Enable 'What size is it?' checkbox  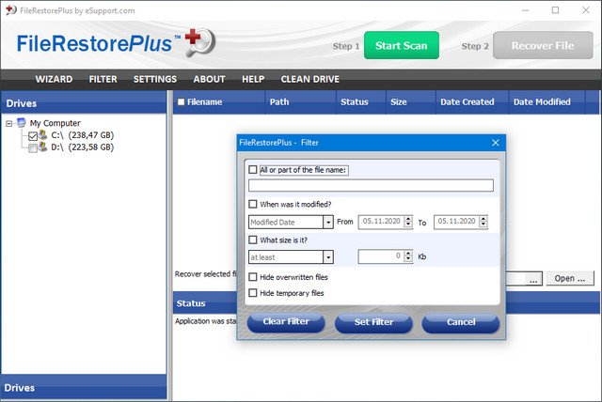[x=253, y=240]
